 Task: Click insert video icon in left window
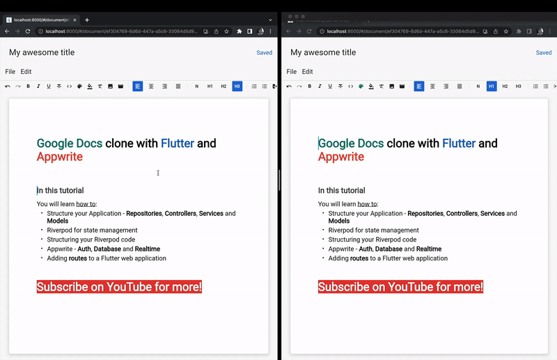(x=120, y=86)
